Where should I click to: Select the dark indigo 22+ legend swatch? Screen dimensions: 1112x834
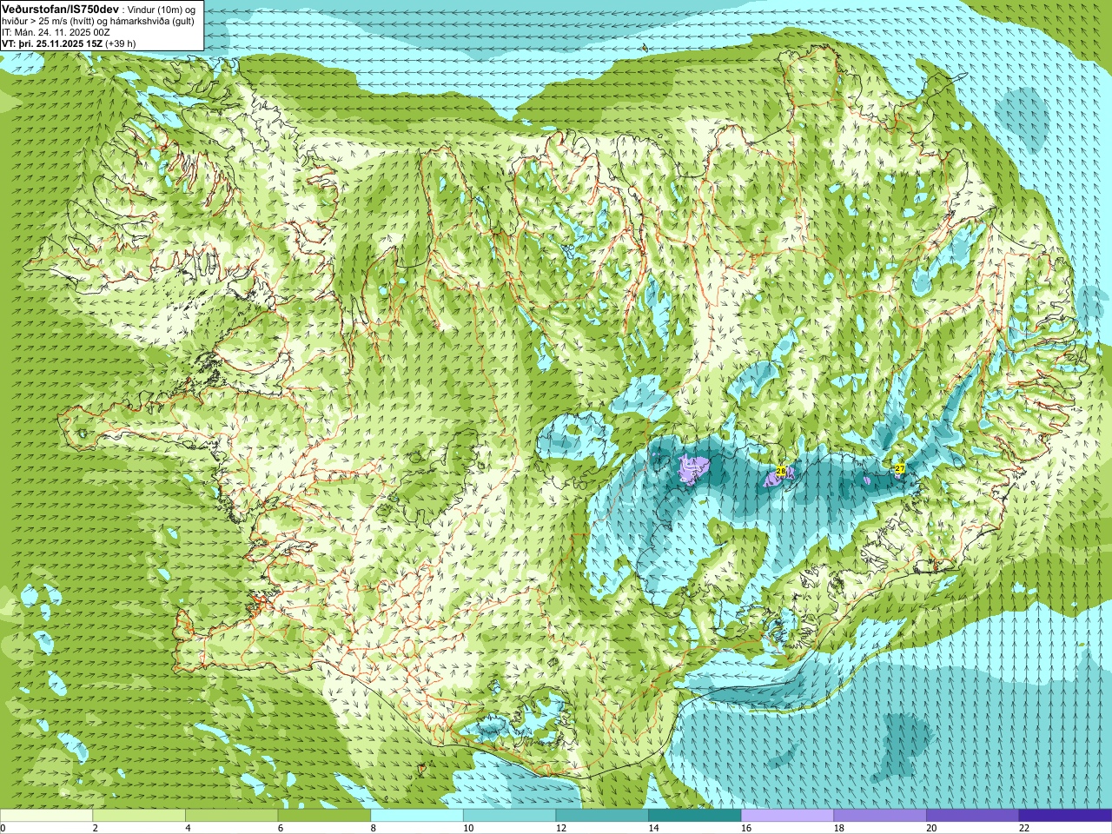[x=1065, y=816]
